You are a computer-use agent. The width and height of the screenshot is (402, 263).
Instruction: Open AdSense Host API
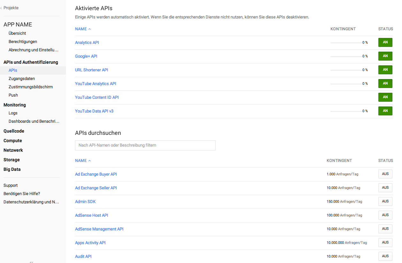point(92,215)
